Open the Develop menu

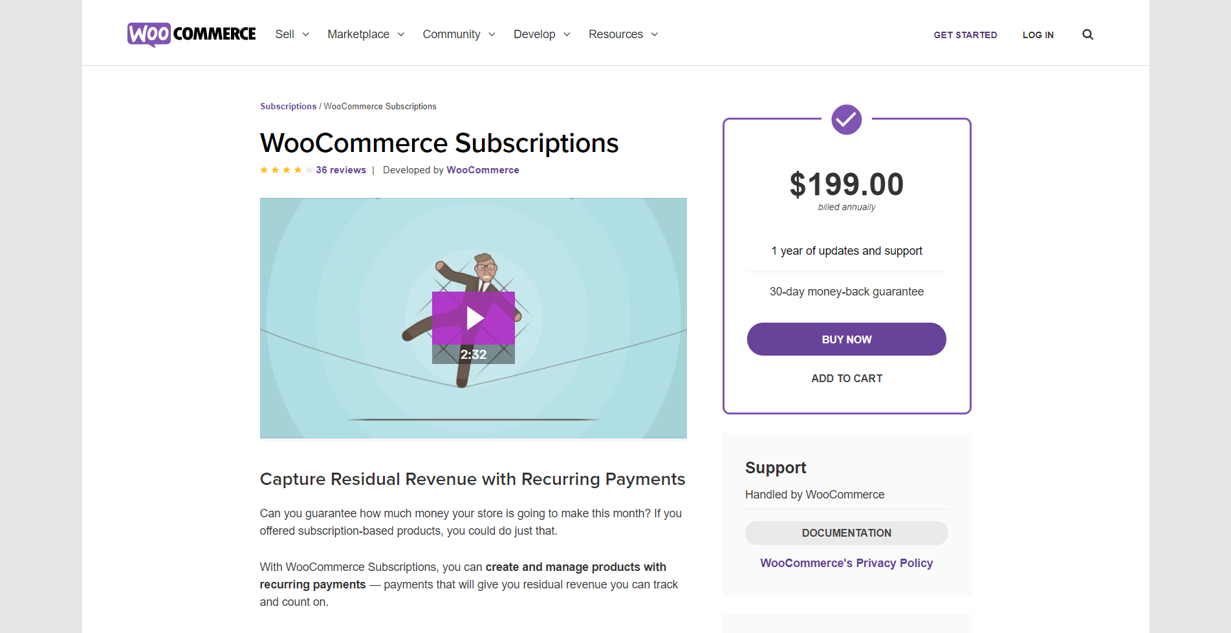click(534, 34)
